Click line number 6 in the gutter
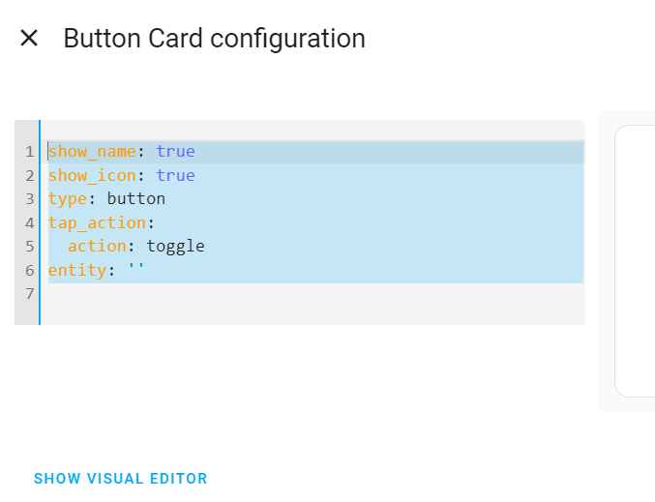This screenshot has width=655, height=502. (29, 270)
